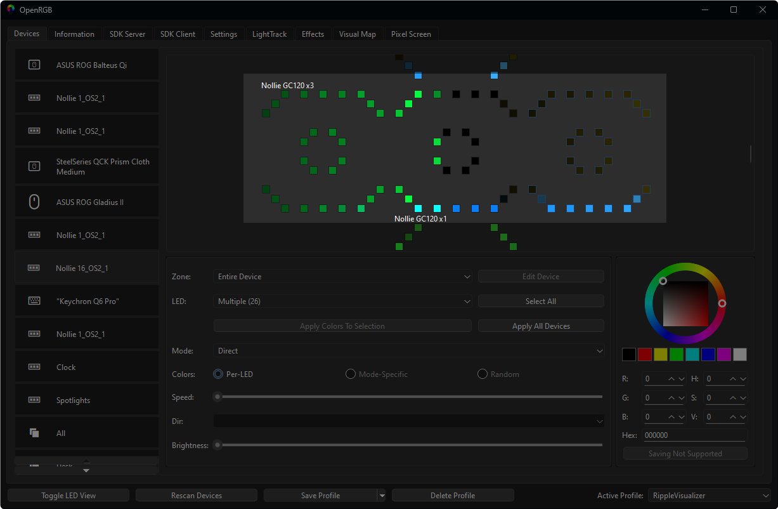Click the Apply All Devices button
Viewport: 778px width, 509px height.
[x=541, y=326]
